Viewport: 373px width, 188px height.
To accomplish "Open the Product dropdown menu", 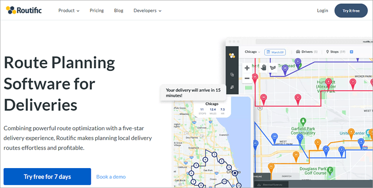I will pyautogui.click(x=69, y=10).
